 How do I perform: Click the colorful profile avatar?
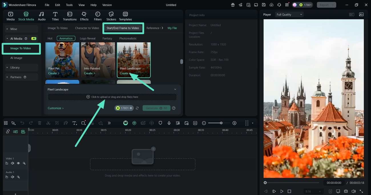pos(295,5)
